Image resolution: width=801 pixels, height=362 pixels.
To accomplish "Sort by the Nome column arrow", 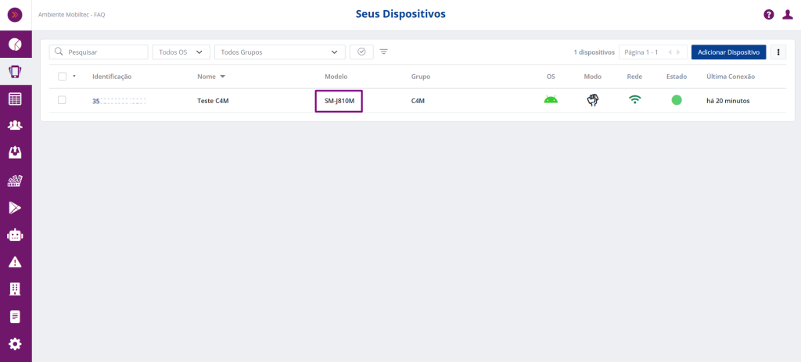I will 222,77.
